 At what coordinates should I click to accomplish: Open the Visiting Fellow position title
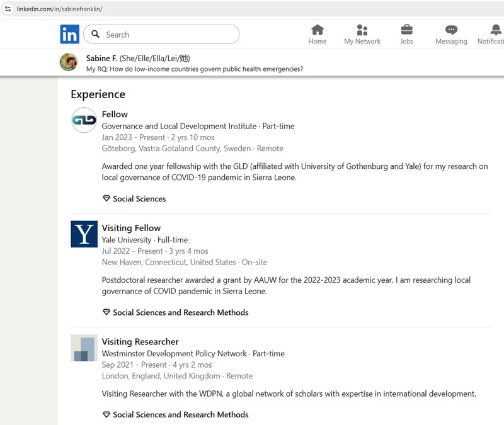pos(131,228)
